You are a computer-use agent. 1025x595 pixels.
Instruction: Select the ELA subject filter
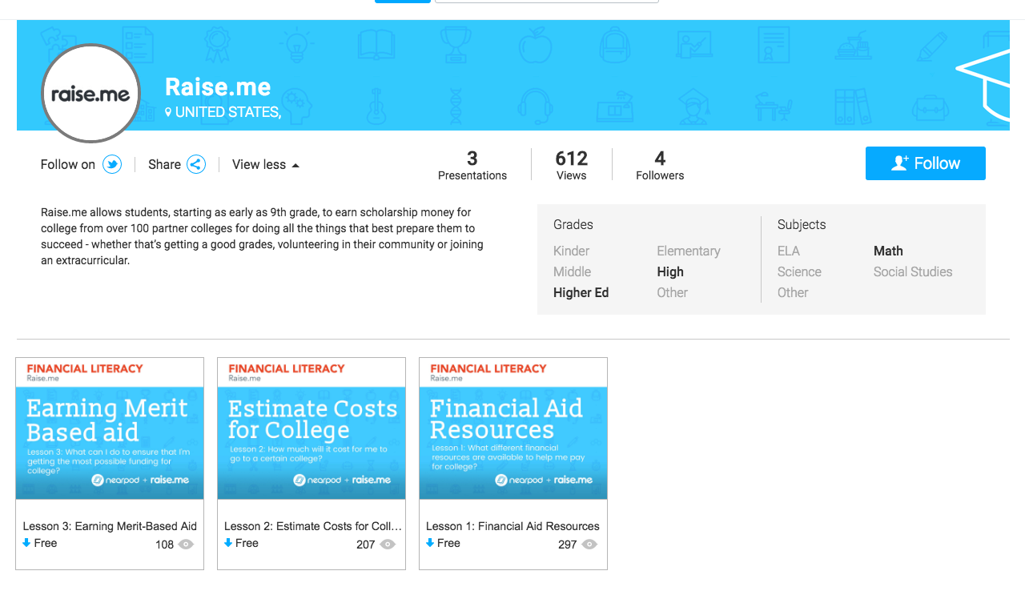coord(789,251)
